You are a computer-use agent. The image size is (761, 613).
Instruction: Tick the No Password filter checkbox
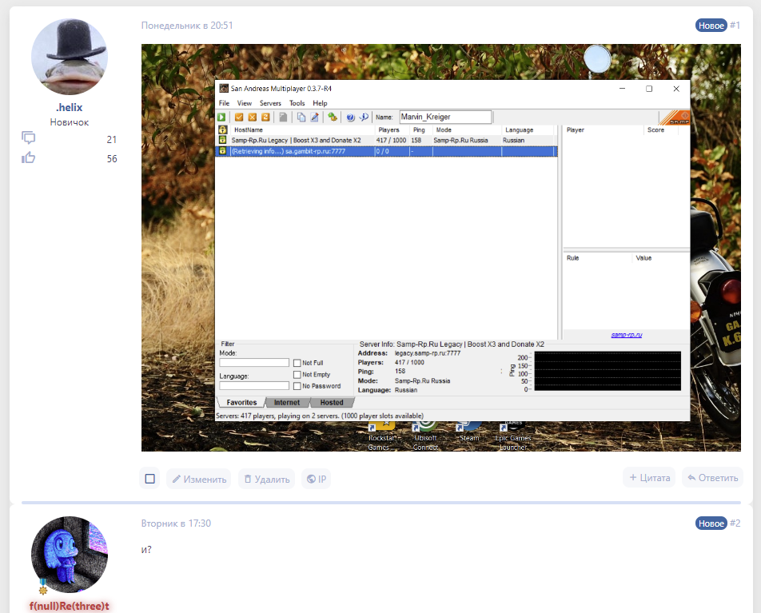coord(297,386)
